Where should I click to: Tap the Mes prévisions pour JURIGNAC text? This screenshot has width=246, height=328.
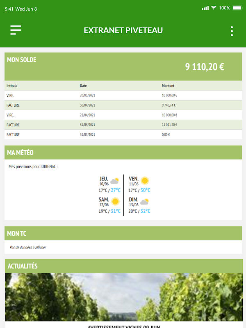click(x=33, y=166)
